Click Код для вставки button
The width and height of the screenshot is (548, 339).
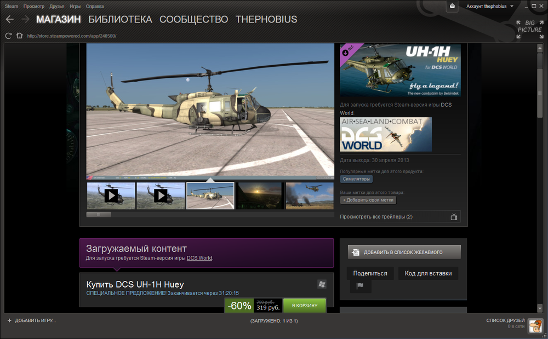[x=428, y=273]
